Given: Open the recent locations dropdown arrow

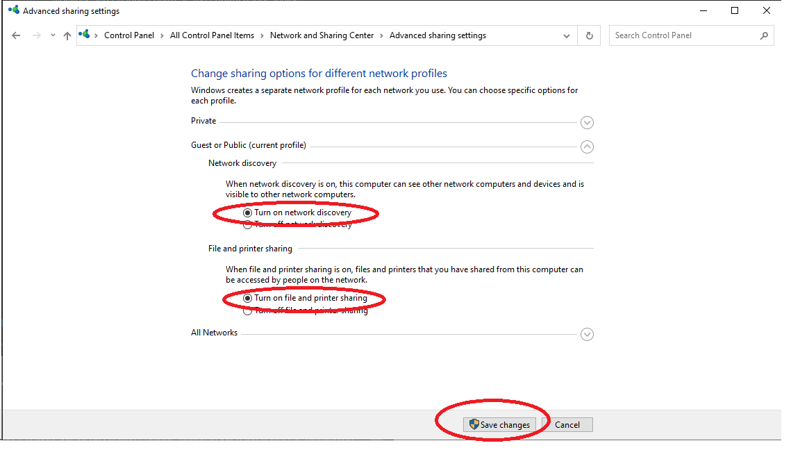Looking at the screenshot, I should pyautogui.click(x=53, y=35).
